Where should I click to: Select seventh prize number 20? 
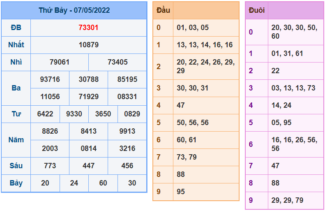point(45,183)
